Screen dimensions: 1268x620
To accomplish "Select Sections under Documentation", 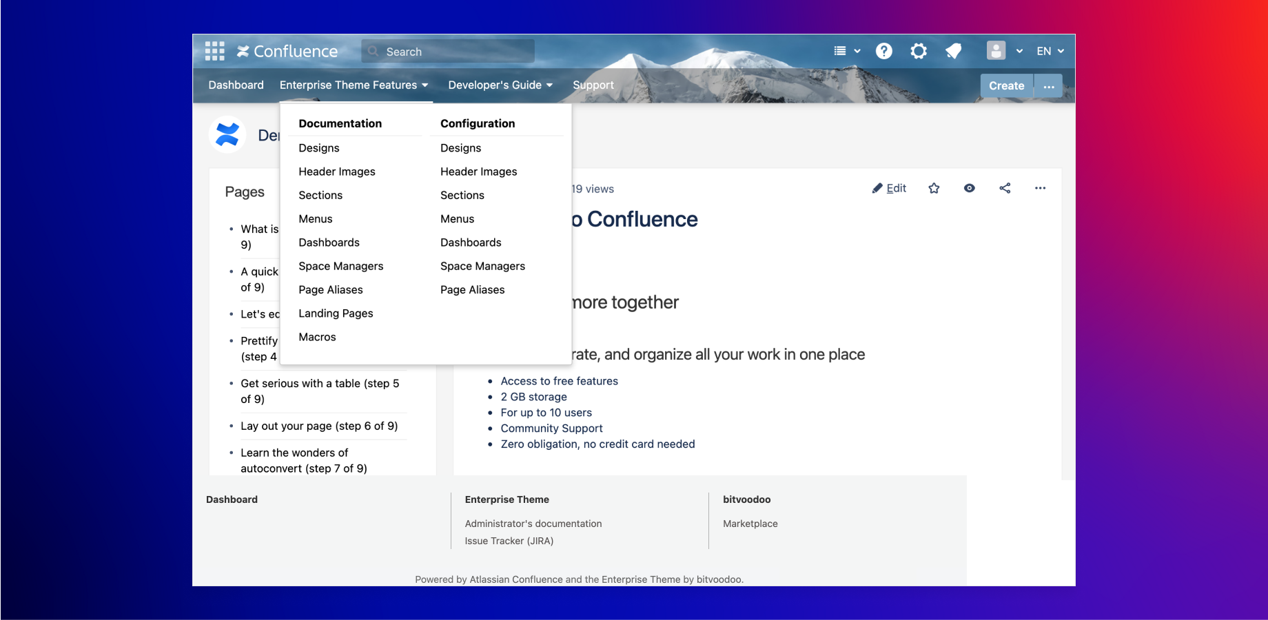I will click(x=320, y=195).
